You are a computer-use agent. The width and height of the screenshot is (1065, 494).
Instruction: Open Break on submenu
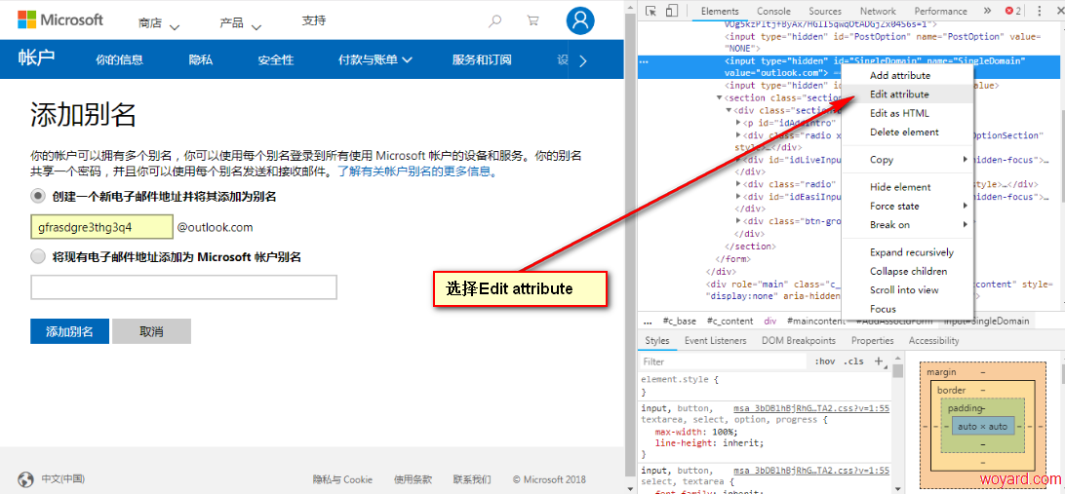click(x=907, y=225)
